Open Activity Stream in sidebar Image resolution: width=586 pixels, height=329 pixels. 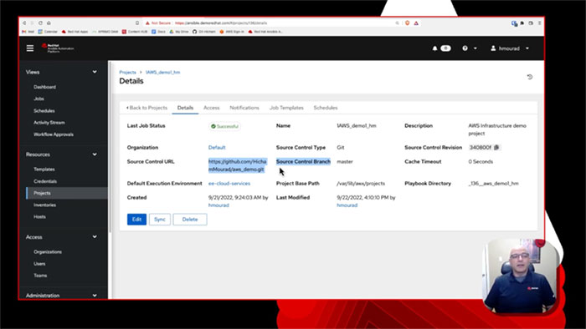pyautogui.click(x=49, y=122)
